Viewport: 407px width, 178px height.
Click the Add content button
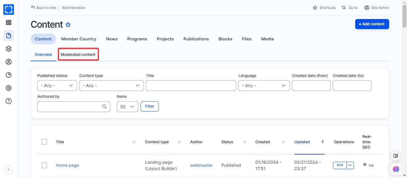(372, 24)
